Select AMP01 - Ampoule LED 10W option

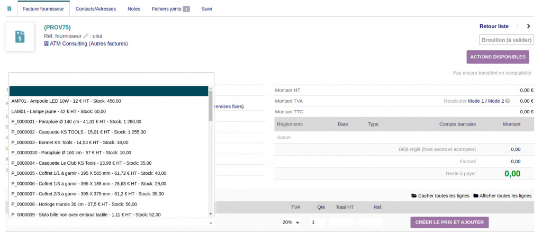click(x=109, y=101)
